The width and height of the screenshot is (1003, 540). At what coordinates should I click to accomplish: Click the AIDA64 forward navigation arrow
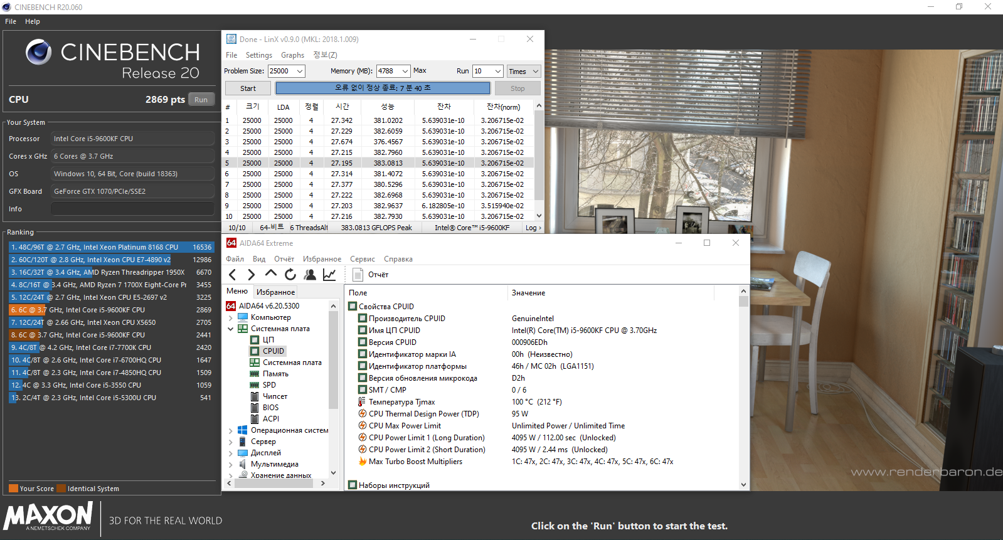point(252,275)
